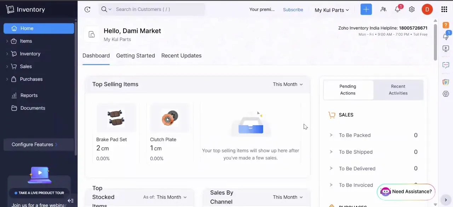The width and height of the screenshot is (453, 207).
Task: Open the chat bubble icon in right rail
Action: (446, 65)
